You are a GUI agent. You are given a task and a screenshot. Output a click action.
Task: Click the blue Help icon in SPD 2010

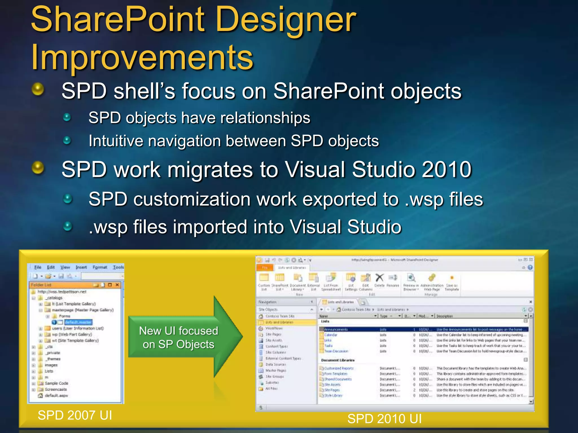click(x=530, y=267)
